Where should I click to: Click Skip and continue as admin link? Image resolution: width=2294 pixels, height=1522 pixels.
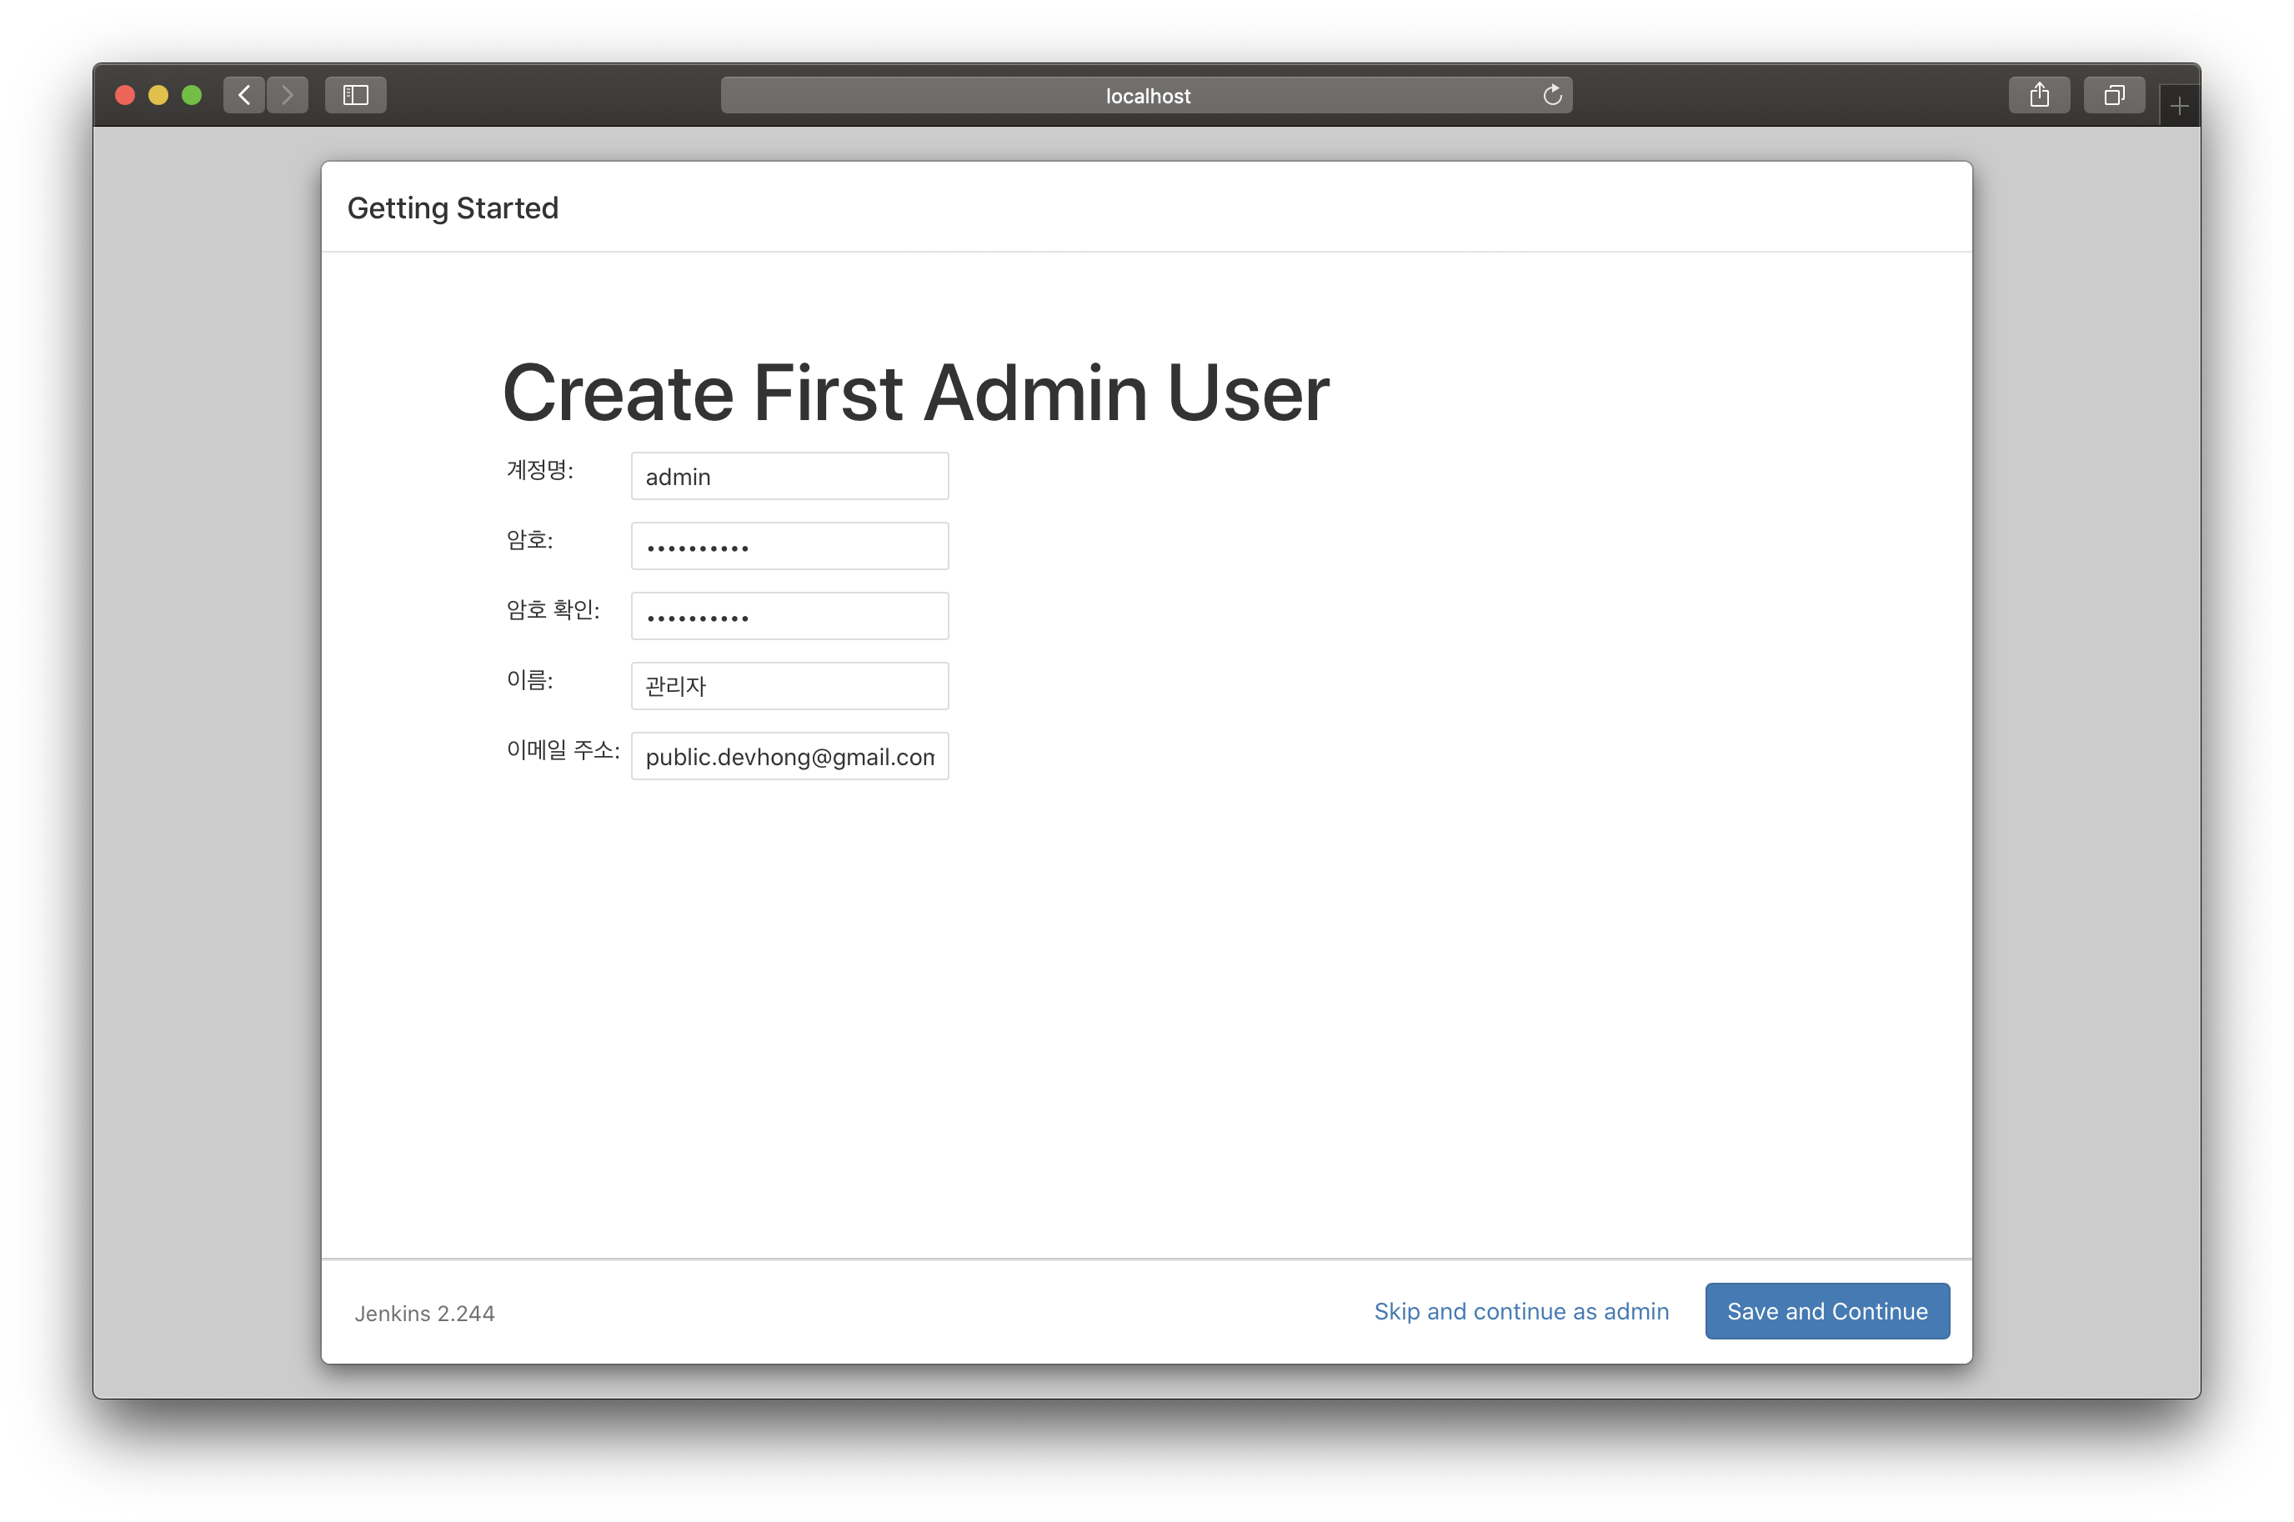coord(1520,1311)
